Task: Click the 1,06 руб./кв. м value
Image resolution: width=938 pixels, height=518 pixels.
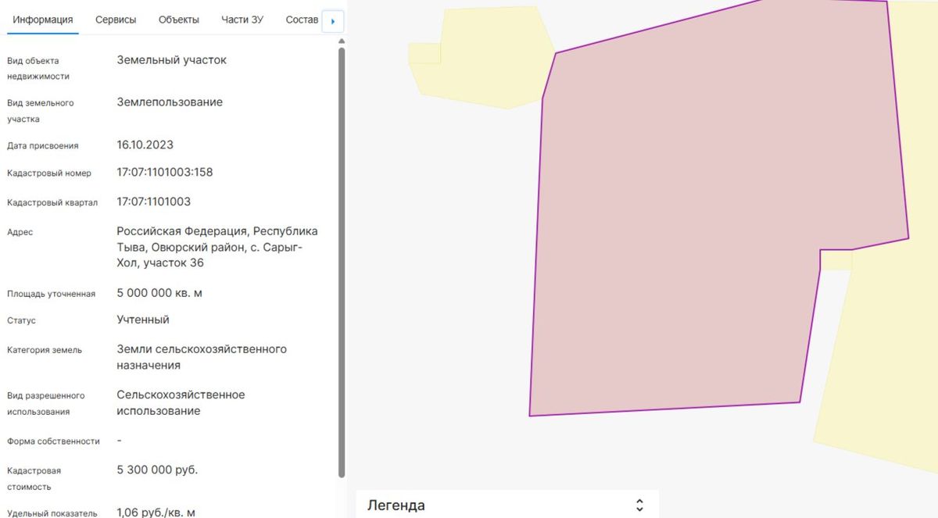Action: pos(156,513)
